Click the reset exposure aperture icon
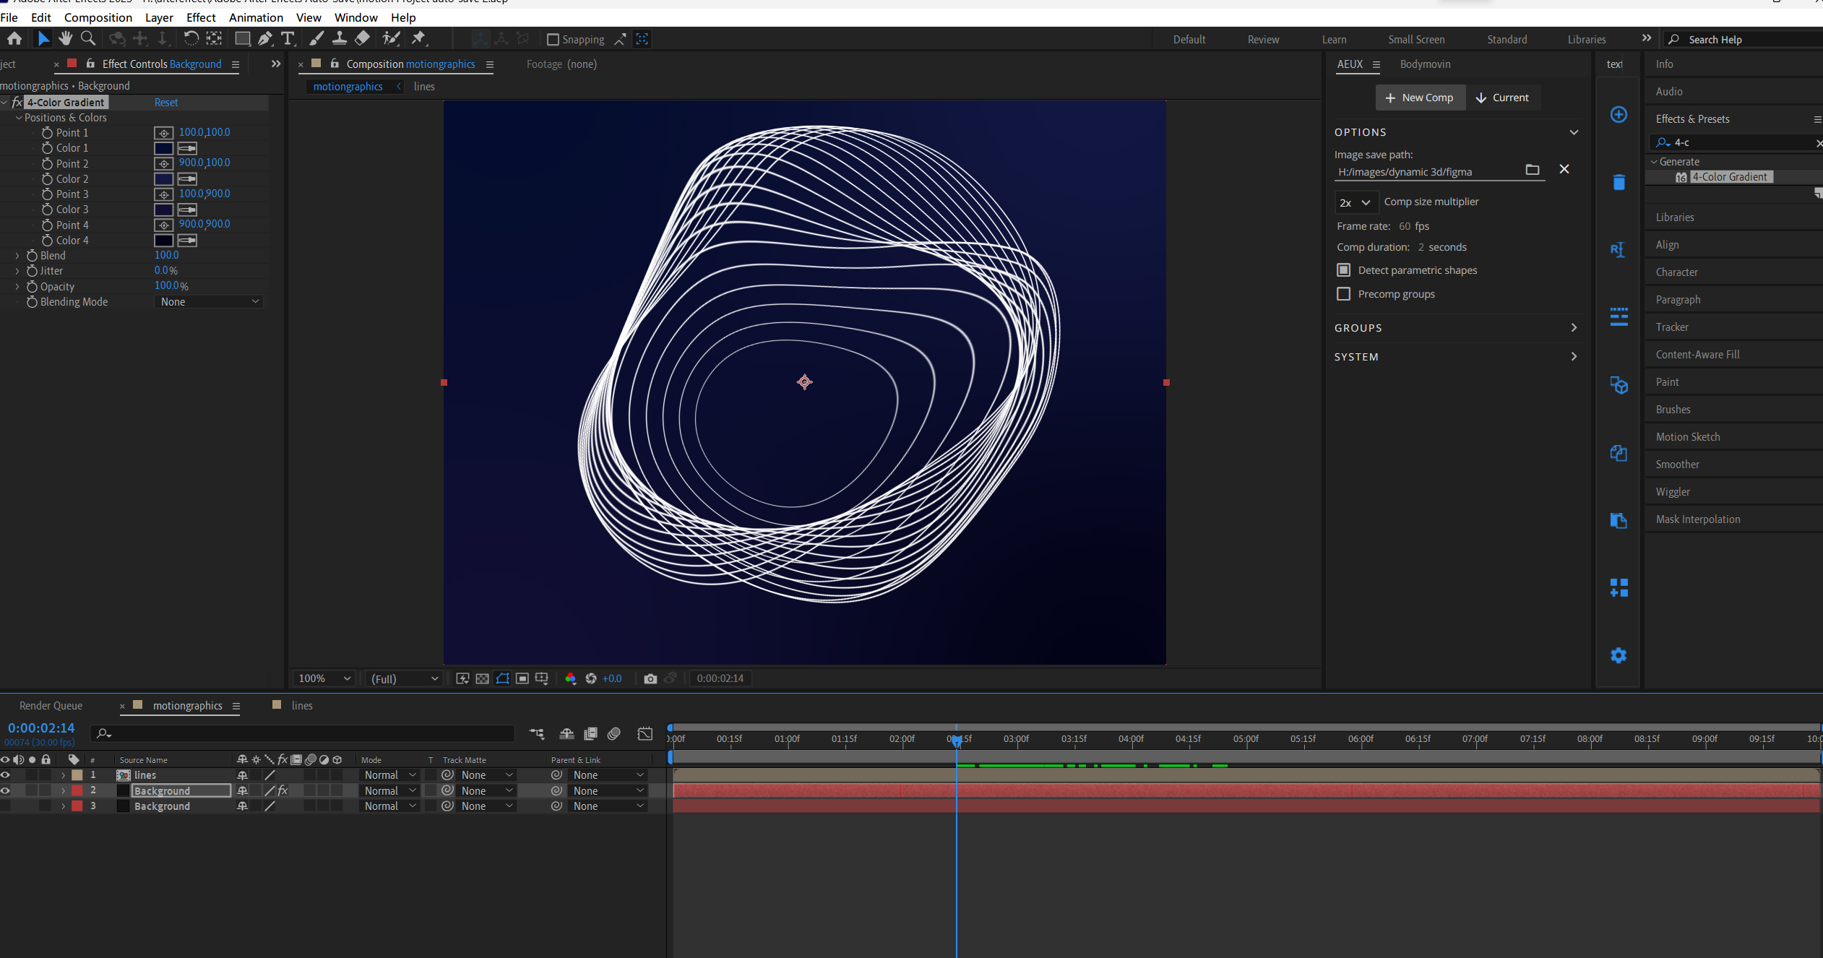Screen dimensions: 1823x958 [x=591, y=678]
